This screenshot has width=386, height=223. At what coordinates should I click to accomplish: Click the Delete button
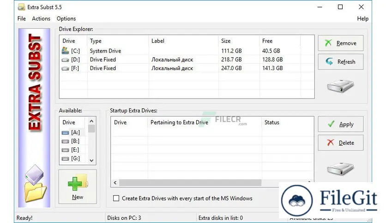point(340,143)
